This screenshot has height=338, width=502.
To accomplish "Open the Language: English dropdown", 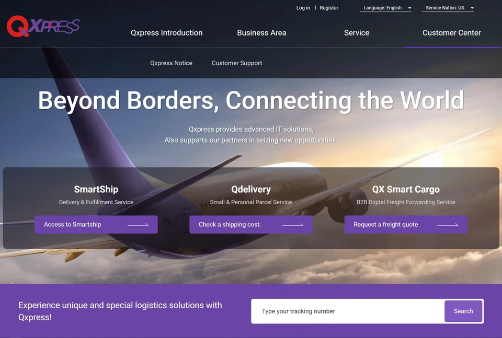I will (385, 8).
